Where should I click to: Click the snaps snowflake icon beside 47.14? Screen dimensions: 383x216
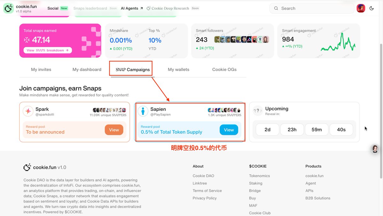pos(27,40)
